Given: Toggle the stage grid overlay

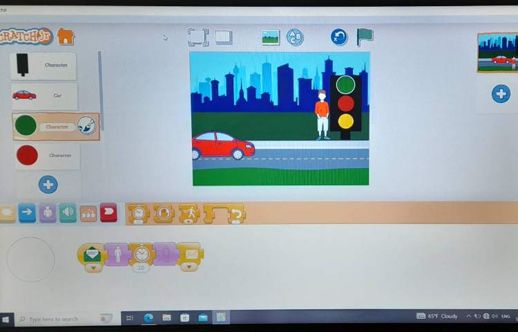Looking at the screenshot, I should [223, 37].
